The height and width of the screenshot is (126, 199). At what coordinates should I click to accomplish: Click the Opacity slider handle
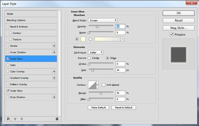tap(97, 27)
